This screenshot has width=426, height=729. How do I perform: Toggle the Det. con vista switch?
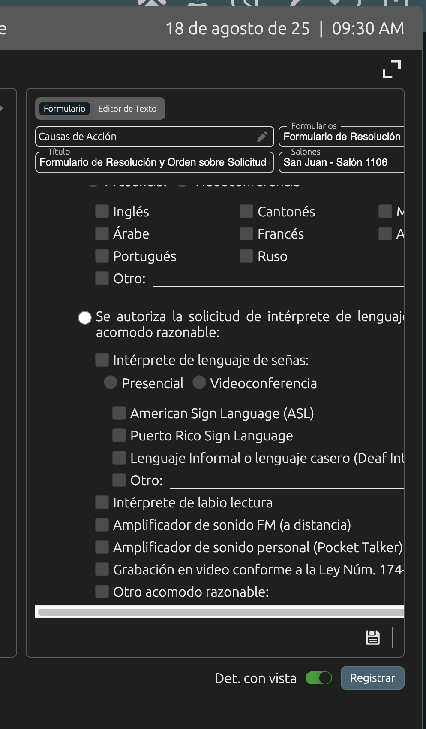coord(319,678)
